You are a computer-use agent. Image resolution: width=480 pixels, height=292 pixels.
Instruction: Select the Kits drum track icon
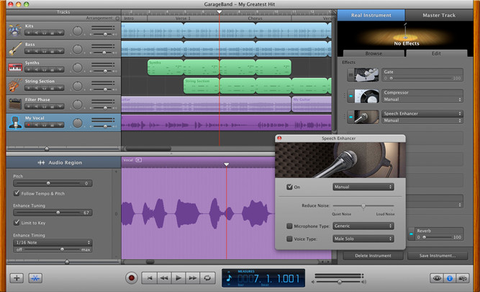click(x=15, y=31)
